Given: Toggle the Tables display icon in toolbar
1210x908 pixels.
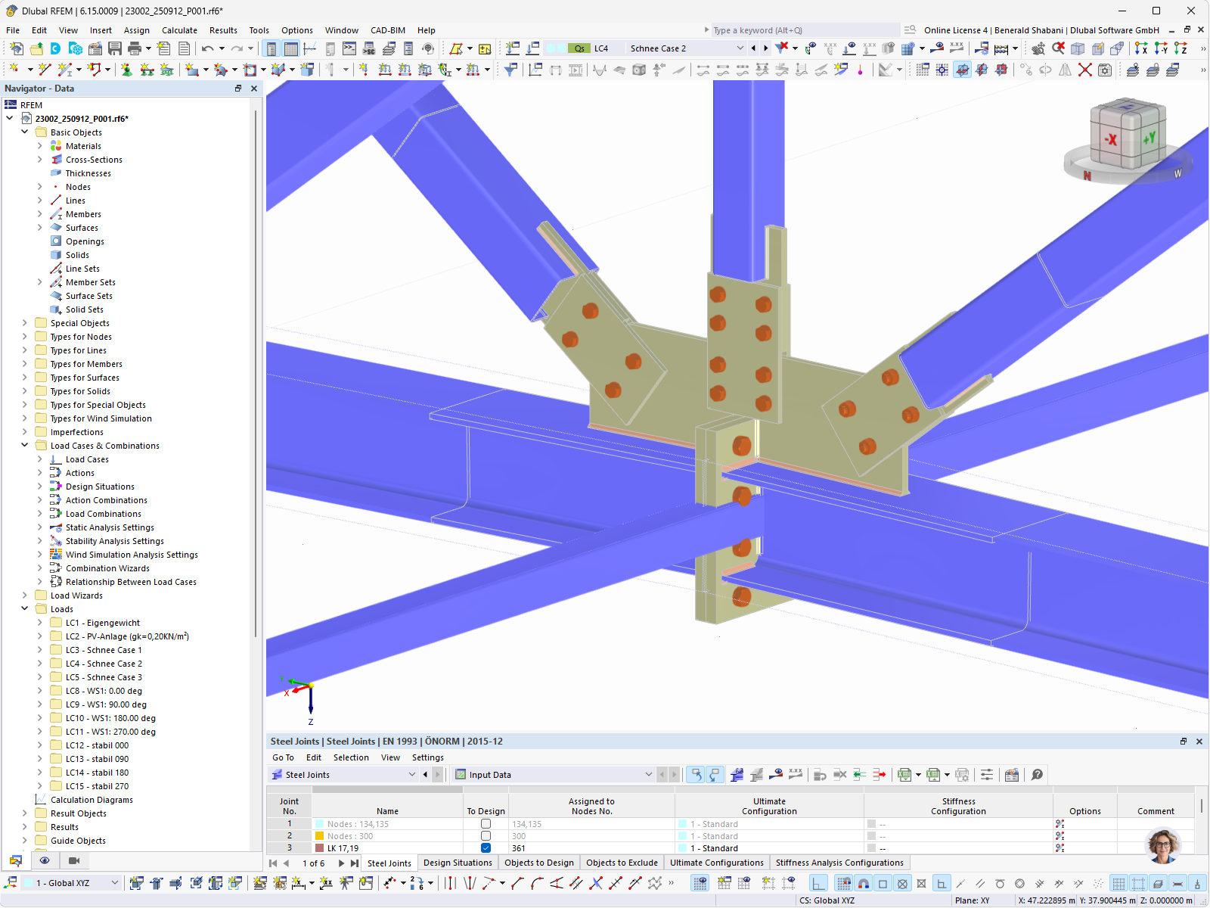Looking at the screenshot, I should 290,48.
